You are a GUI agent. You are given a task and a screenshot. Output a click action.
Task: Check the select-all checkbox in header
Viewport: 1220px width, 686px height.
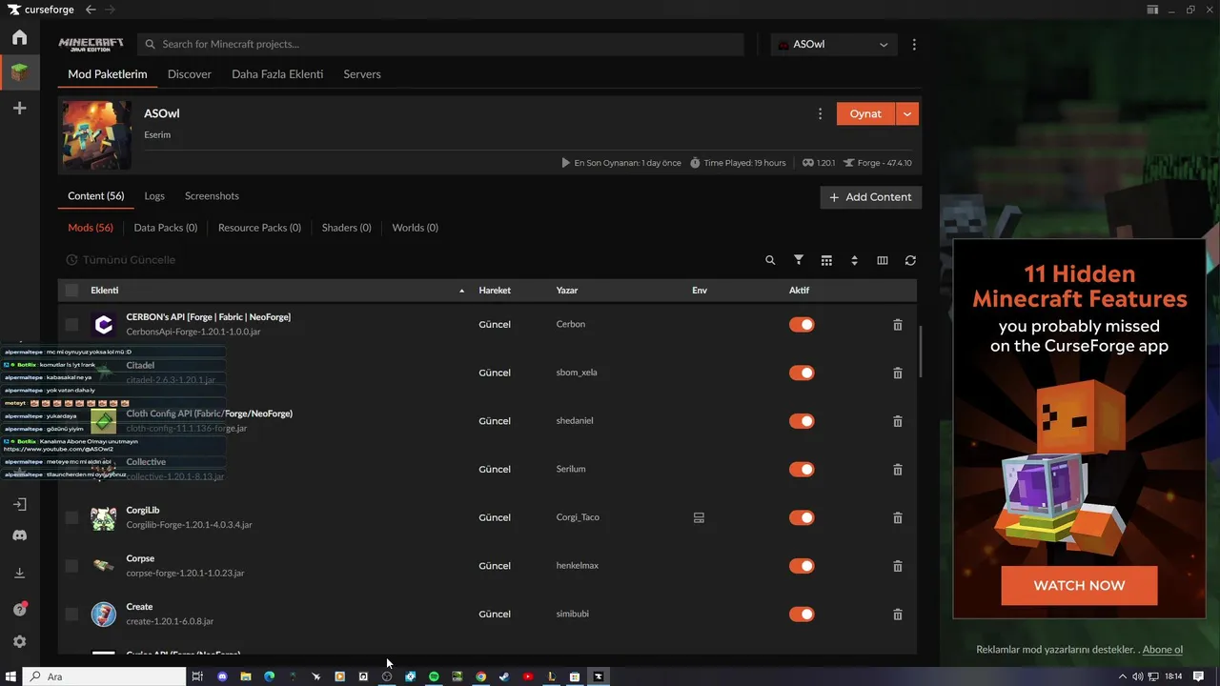[x=71, y=291]
